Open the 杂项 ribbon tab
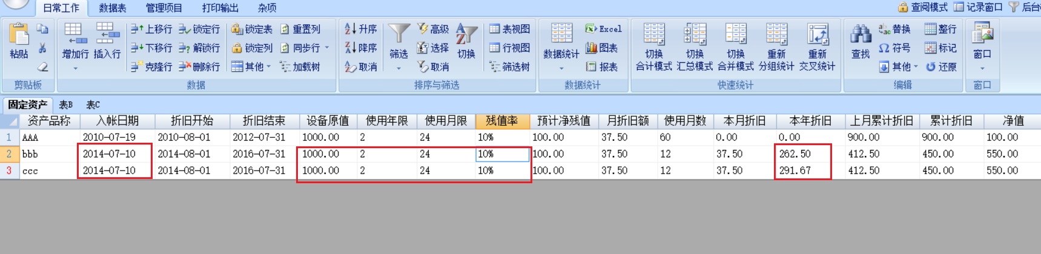Image resolution: width=1041 pixels, height=254 pixels. point(267,8)
